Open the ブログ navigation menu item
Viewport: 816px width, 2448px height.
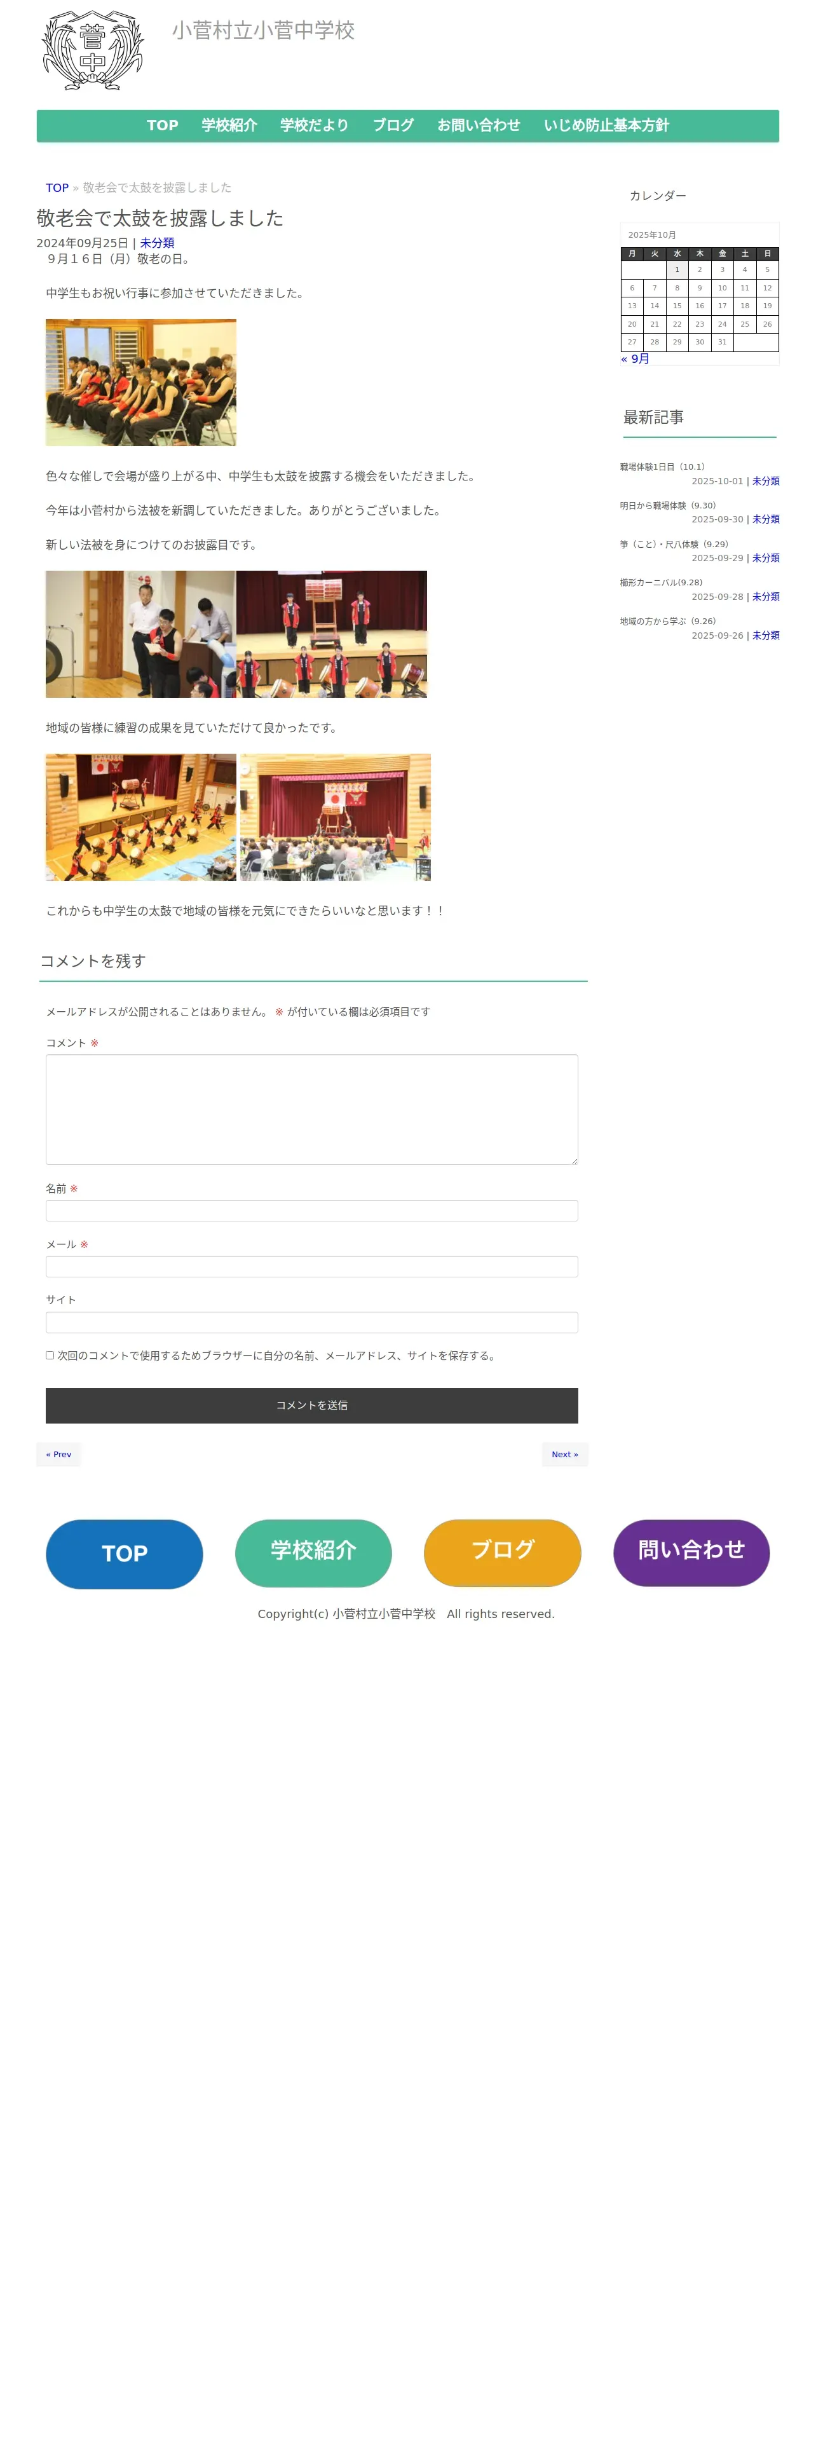point(392,125)
